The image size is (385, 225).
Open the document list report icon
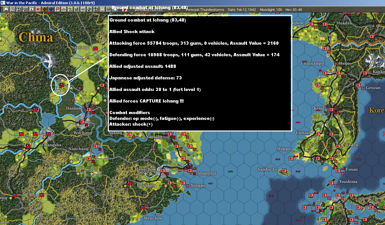click(13, 9)
